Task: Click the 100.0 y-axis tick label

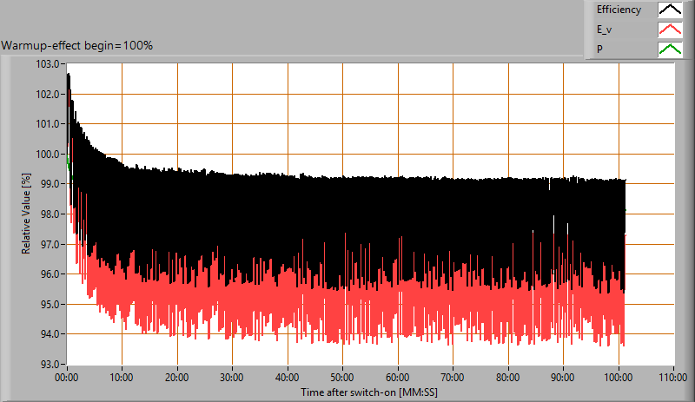Action: [x=47, y=155]
